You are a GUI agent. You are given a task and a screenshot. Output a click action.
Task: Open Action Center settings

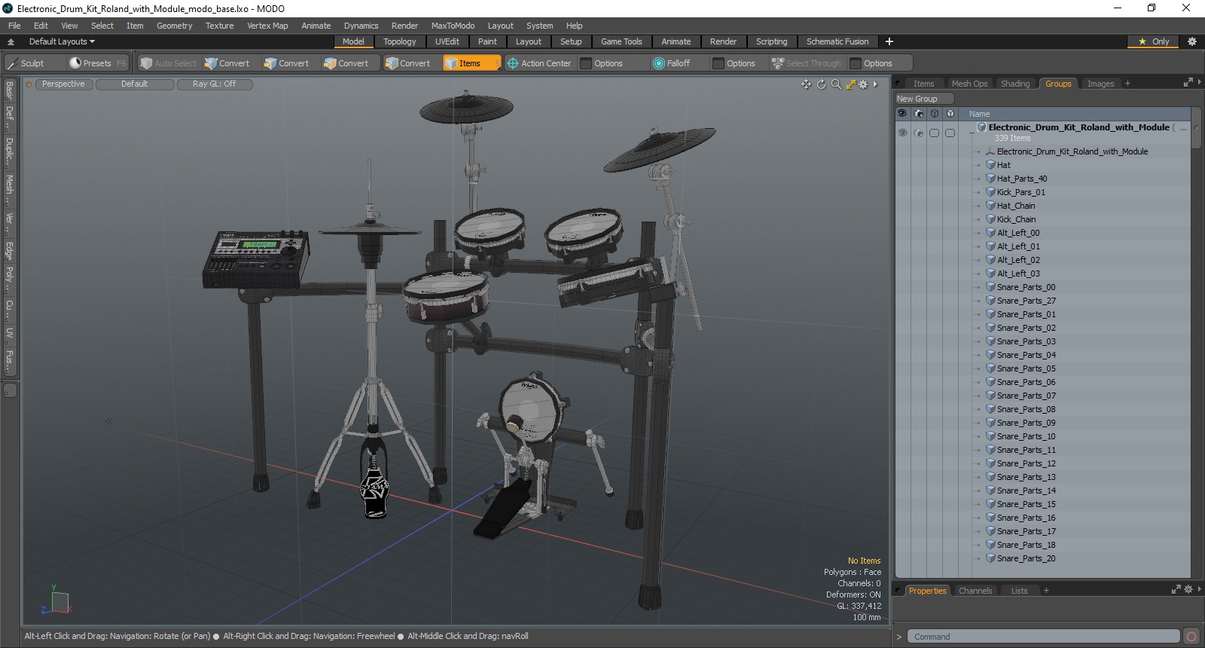[x=539, y=63]
